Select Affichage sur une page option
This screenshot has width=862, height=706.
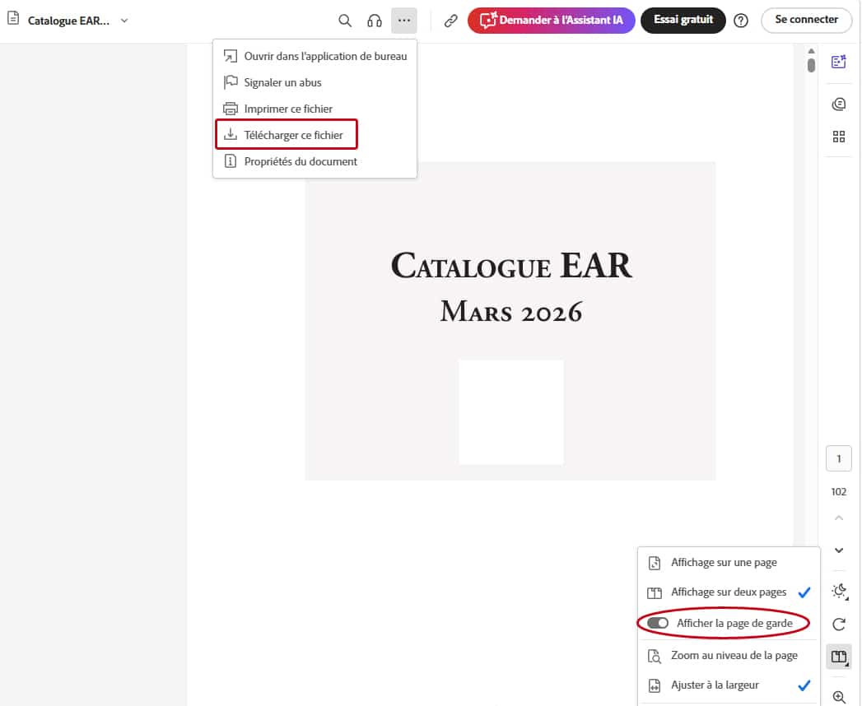723,563
